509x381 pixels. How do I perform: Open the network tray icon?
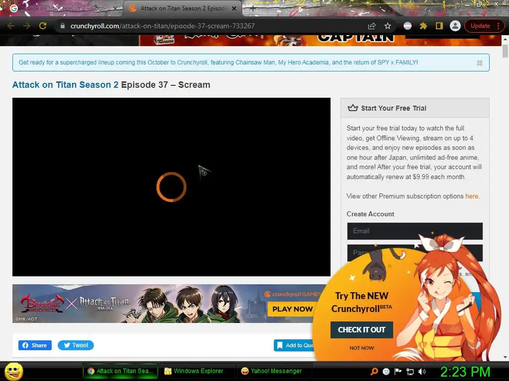tap(410, 372)
